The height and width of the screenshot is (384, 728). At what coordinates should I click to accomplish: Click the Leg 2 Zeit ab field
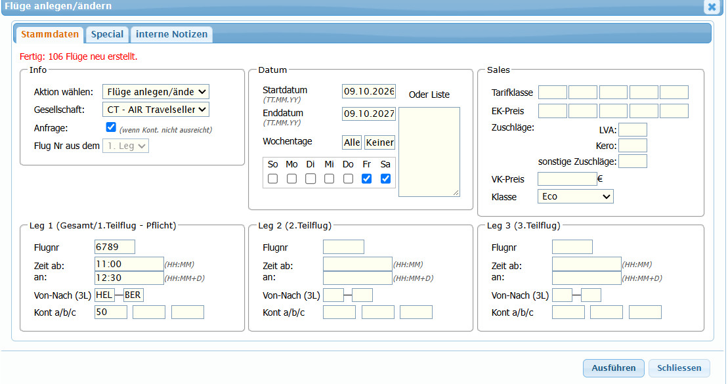point(358,264)
